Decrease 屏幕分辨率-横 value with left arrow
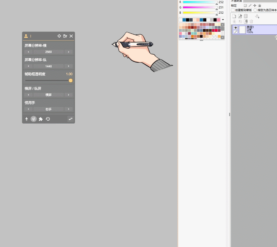Screen dimensions: 277x247 click(28, 52)
